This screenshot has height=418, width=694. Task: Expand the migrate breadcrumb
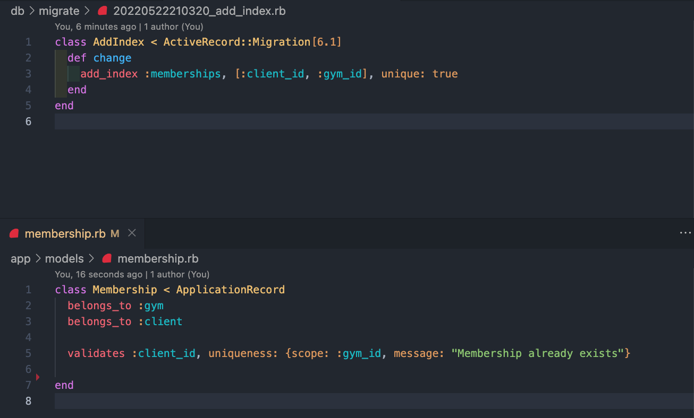coord(59,11)
